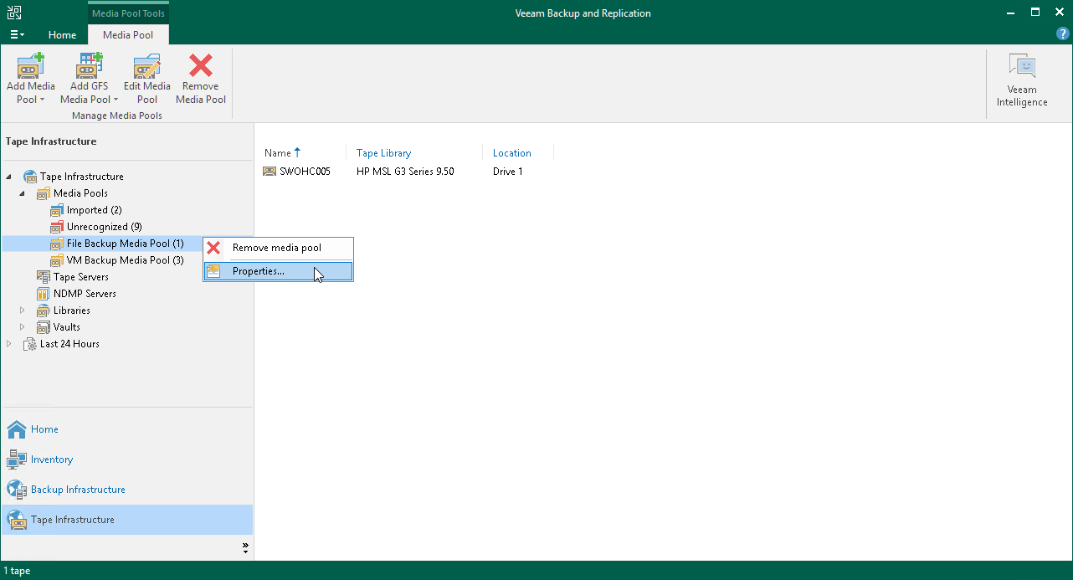The height and width of the screenshot is (580, 1073).
Task: Expand the Vaults tree node
Action: point(22,326)
